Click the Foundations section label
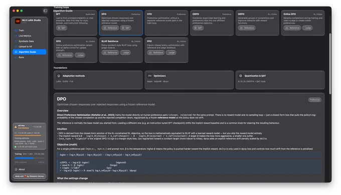 tap(61, 68)
